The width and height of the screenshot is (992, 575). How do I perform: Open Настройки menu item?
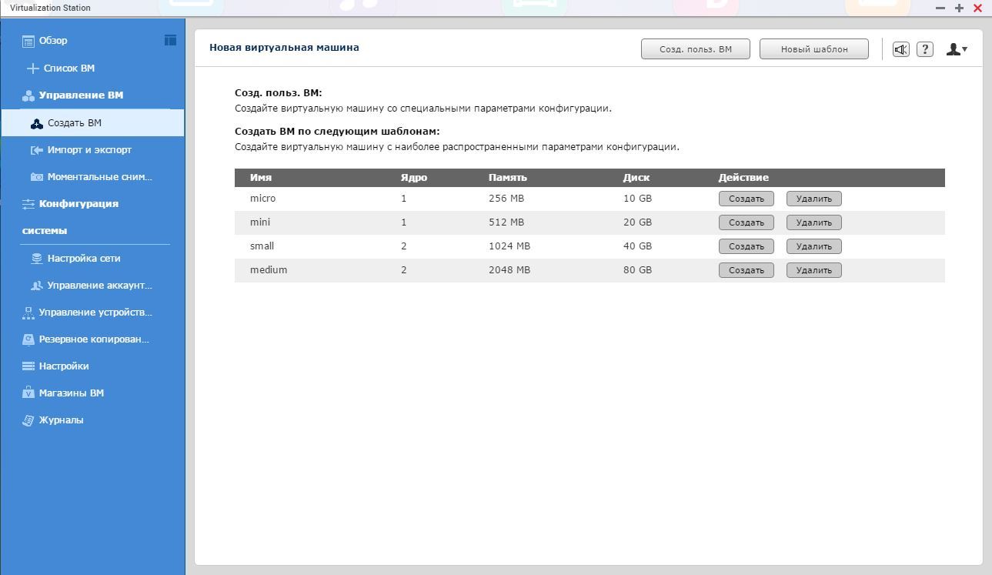click(64, 366)
